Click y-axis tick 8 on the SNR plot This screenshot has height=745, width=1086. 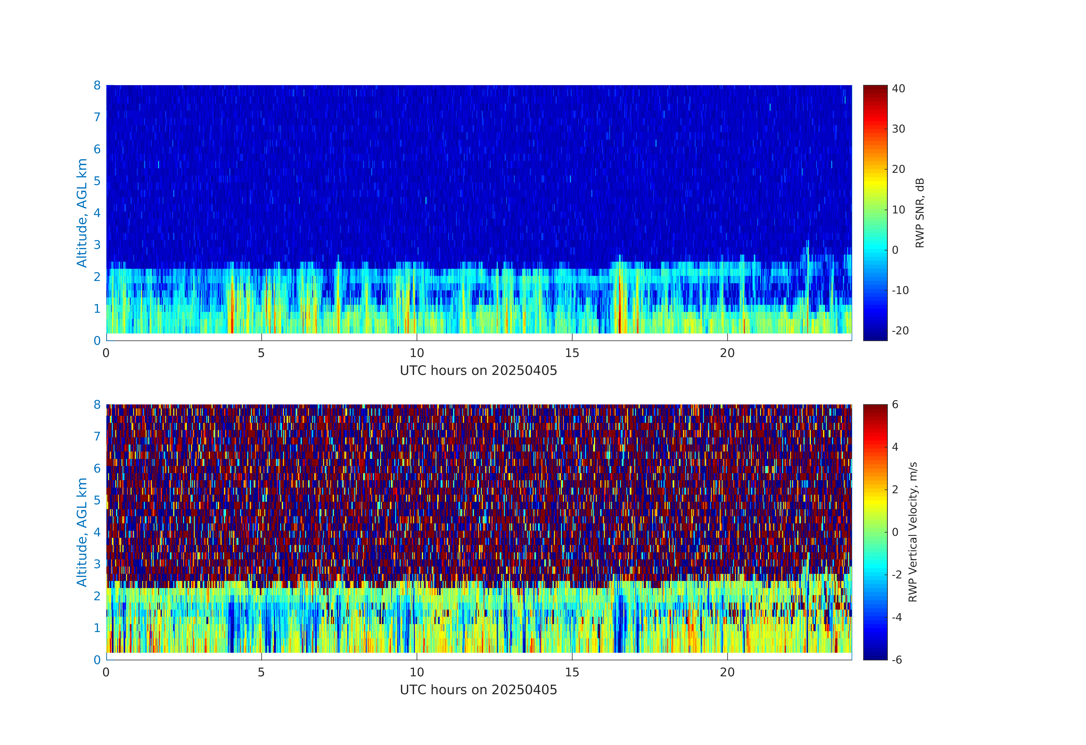click(x=97, y=85)
